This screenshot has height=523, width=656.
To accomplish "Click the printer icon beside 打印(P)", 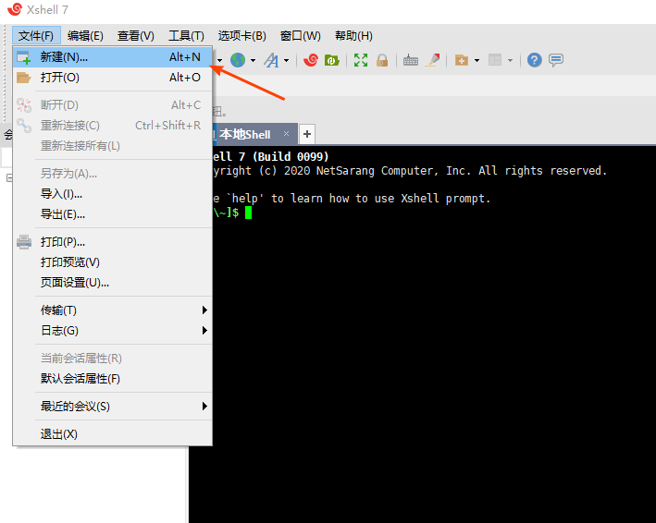I will click(x=24, y=242).
